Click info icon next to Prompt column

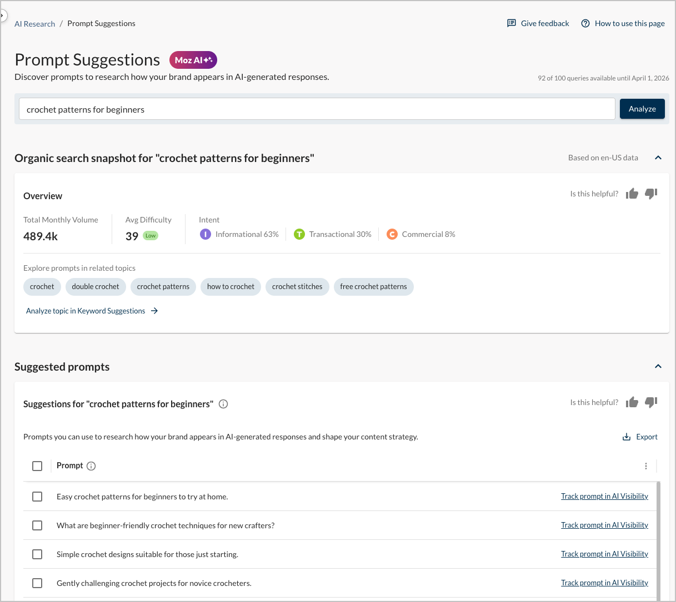92,466
